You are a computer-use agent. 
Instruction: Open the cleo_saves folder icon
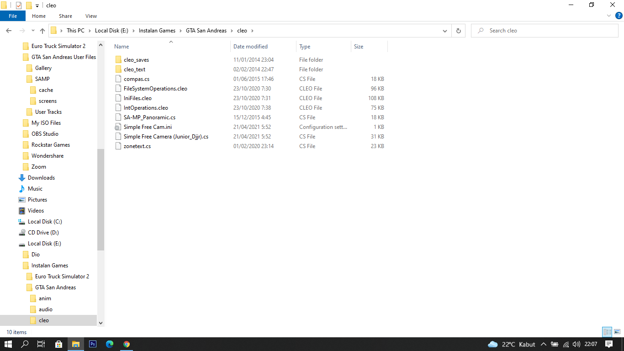coord(118,60)
